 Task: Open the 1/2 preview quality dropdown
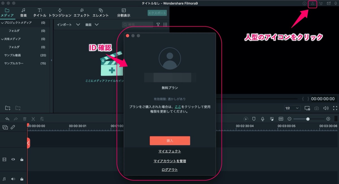(292, 108)
